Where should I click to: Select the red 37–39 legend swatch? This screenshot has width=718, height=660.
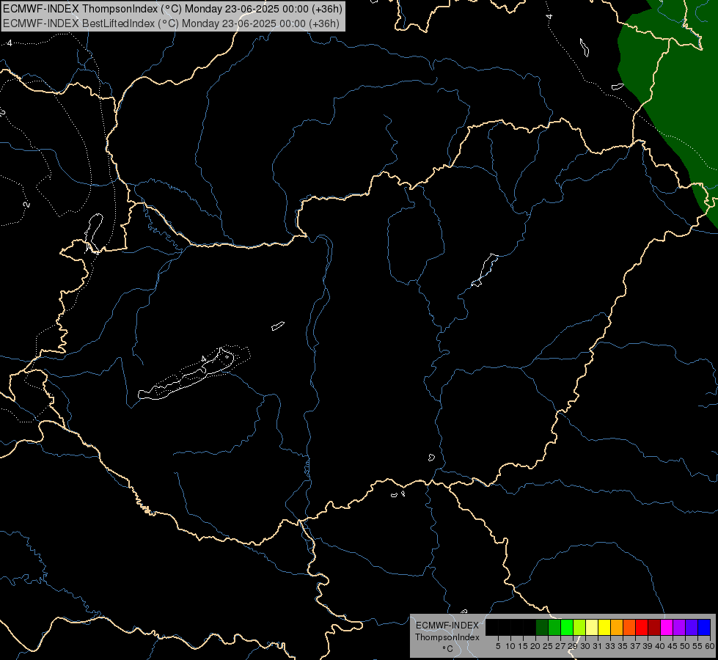pos(642,627)
